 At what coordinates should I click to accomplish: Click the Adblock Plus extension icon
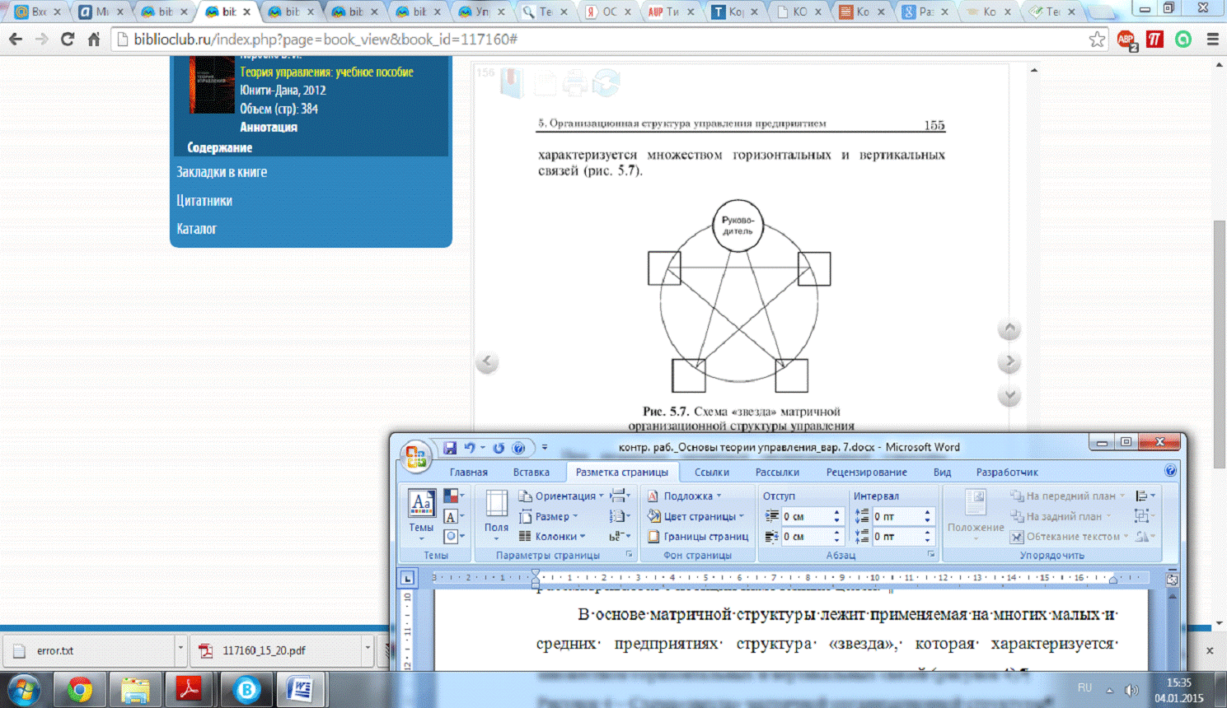point(1126,40)
